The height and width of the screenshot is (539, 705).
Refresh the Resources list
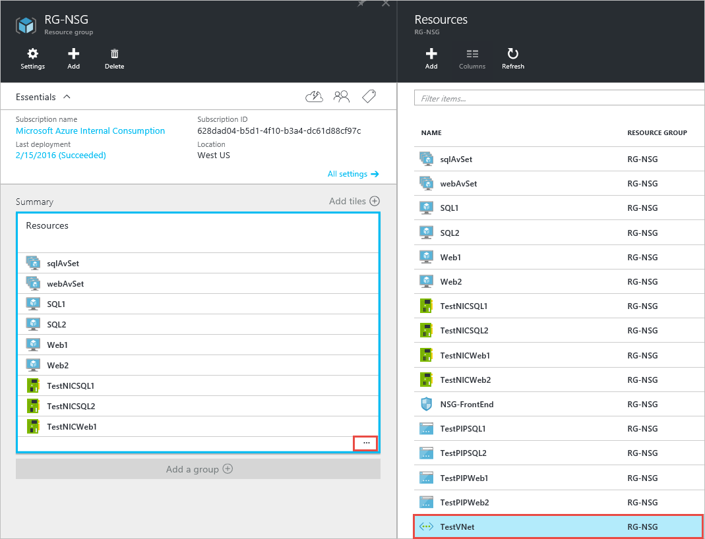click(513, 59)
